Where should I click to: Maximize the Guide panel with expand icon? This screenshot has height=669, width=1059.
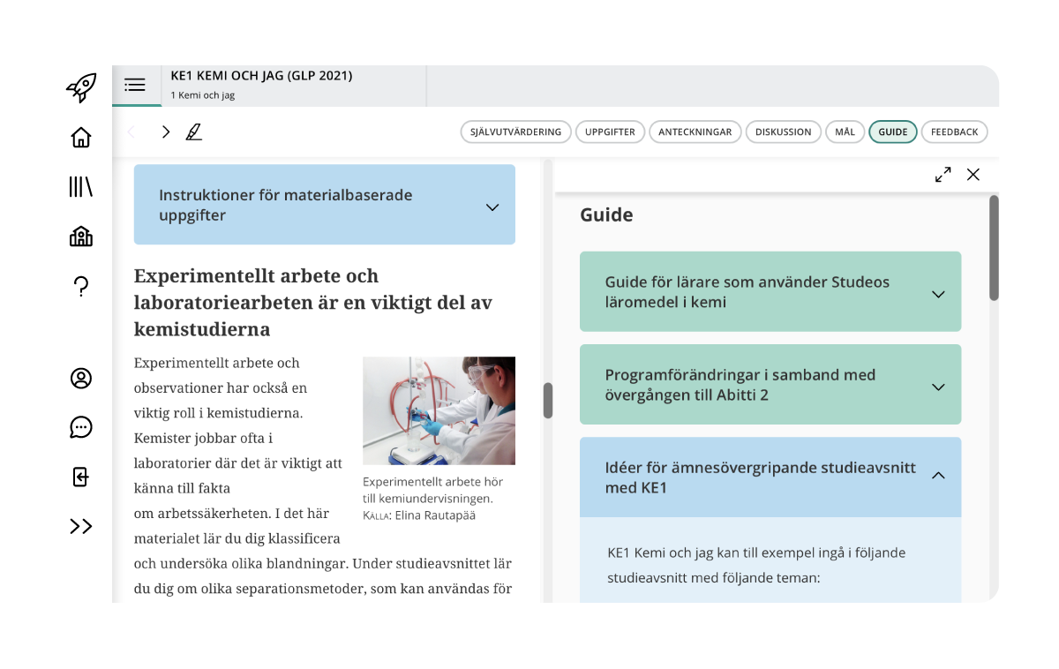(x=943, y=175)
